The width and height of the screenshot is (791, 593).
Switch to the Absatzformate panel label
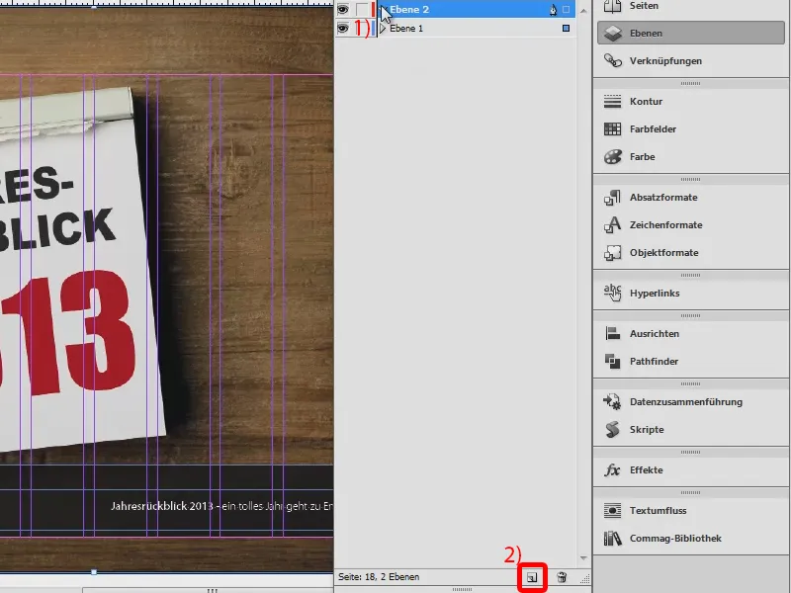663,197
